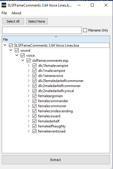This screenshot has height=169, width=113.
Task: Expand the femalecondescending folder
Action: pos(28,111)
